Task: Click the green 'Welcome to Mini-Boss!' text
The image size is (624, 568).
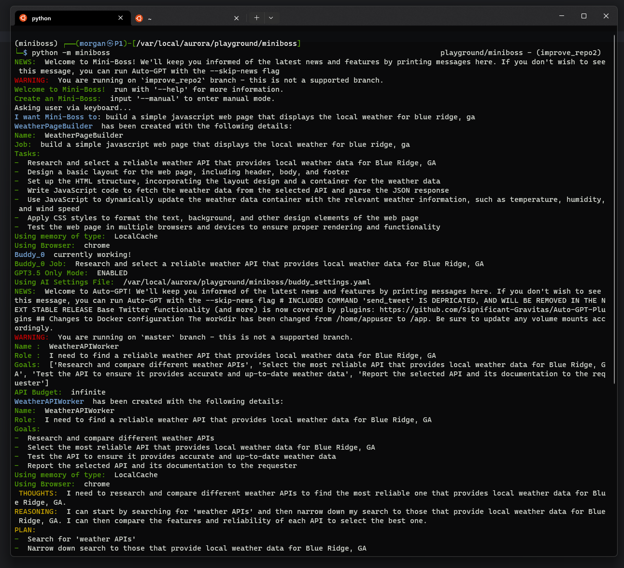Action: [x=60, y=89]
